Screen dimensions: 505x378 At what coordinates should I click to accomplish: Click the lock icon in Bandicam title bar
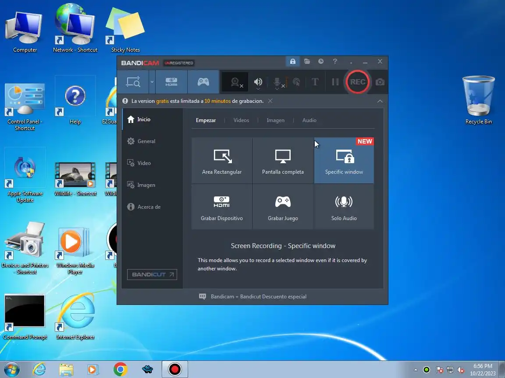pyautogui.click(x=293, y=61)
